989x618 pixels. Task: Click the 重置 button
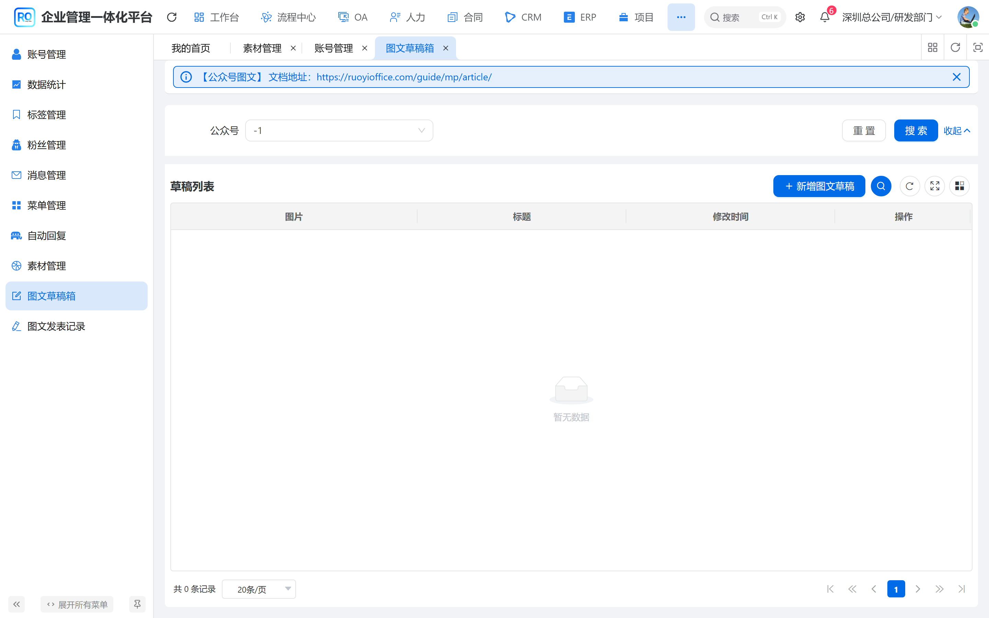pyautogui.click(x=864, y=130)
